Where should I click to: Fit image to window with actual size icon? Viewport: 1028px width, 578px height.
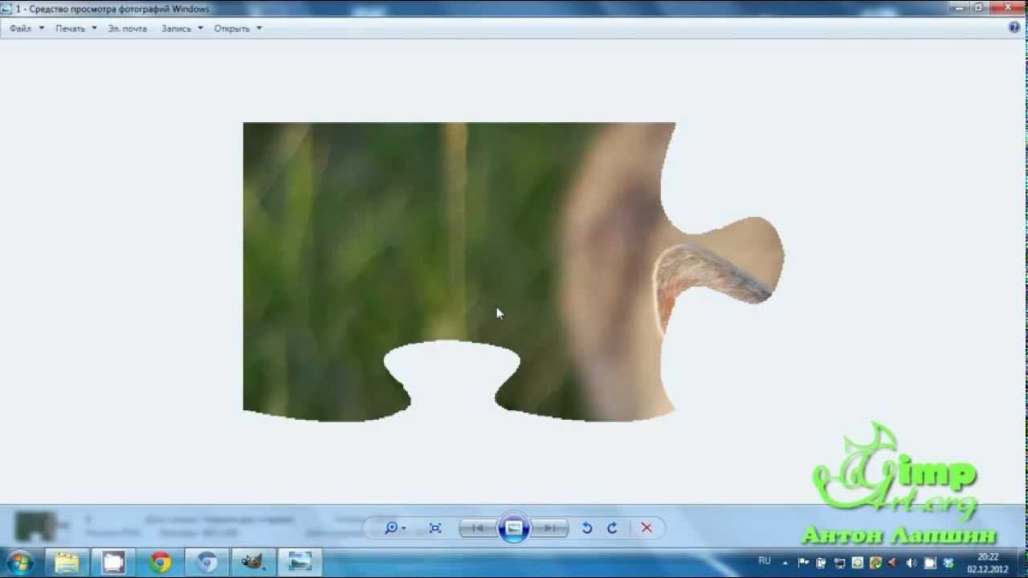click(435, 527)
